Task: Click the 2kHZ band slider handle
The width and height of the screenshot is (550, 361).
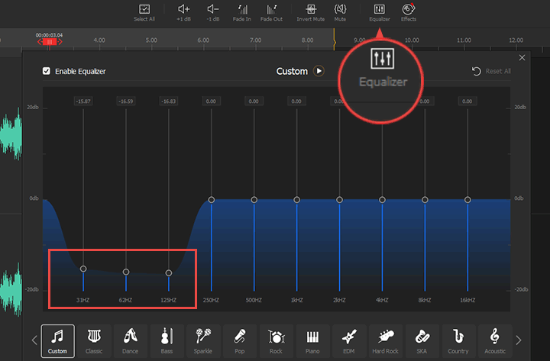Action: [x=339, y=200]
